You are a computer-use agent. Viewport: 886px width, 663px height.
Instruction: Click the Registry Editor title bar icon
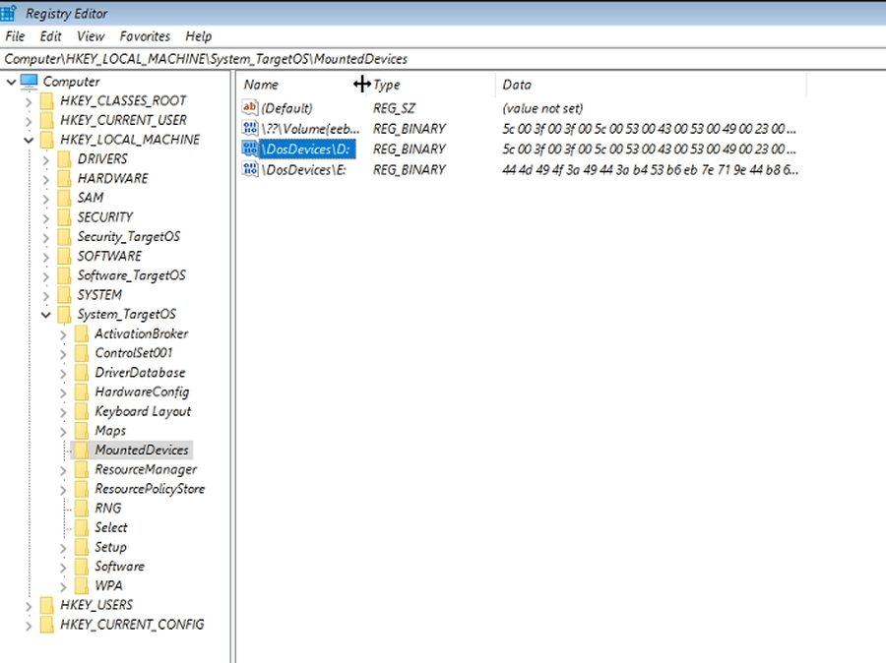(x=9, y=13)
